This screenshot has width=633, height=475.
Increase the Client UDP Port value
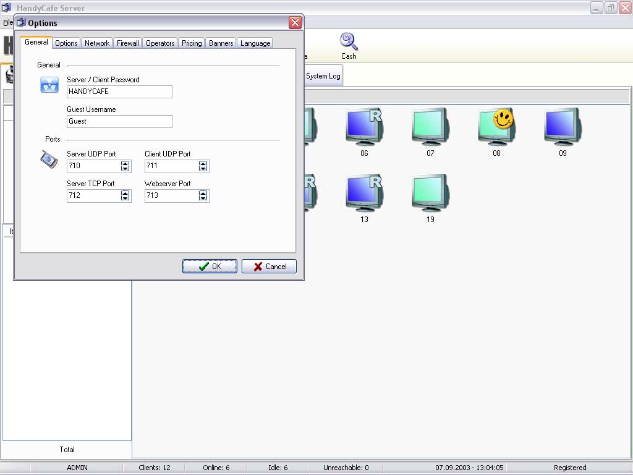tap(203, 163)
